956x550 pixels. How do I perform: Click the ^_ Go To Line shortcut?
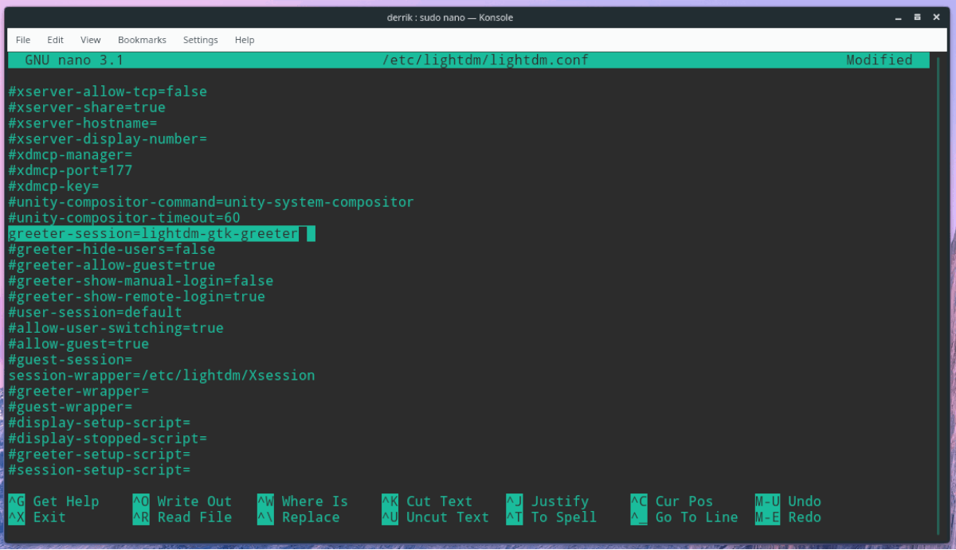coord(684,517)
